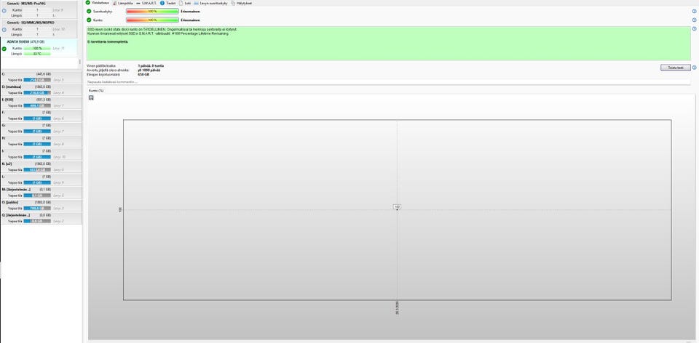Click the free space bar of drive K: [u2]
The image size is (699, 343).
[37, 170]
